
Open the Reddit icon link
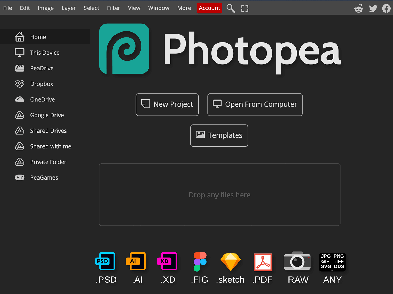(358, 8)
